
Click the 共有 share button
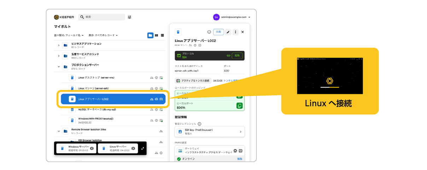pos(218,32)
